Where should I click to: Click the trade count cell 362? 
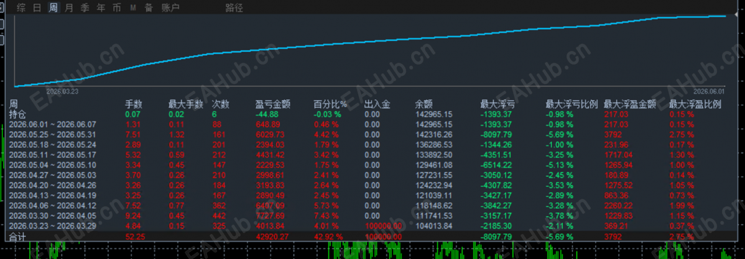tap(218, 206)
